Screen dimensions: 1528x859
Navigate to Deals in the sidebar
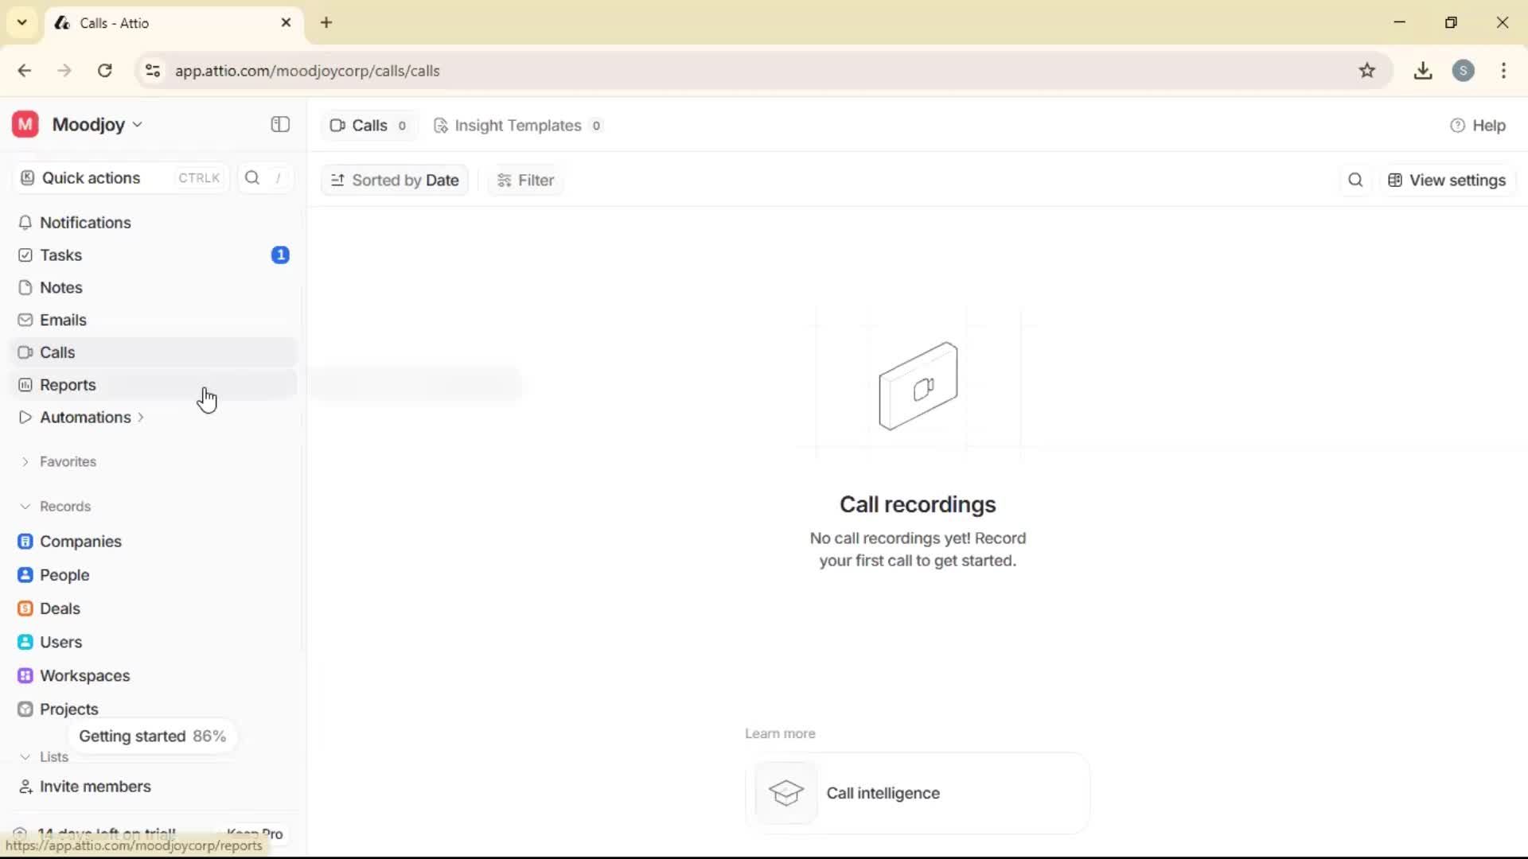click(60, 608)
